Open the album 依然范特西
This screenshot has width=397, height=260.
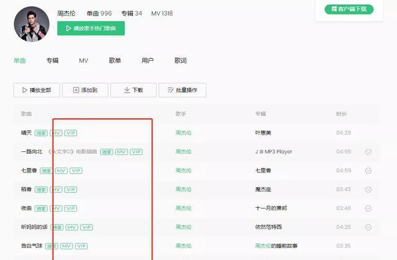[269, 227]
